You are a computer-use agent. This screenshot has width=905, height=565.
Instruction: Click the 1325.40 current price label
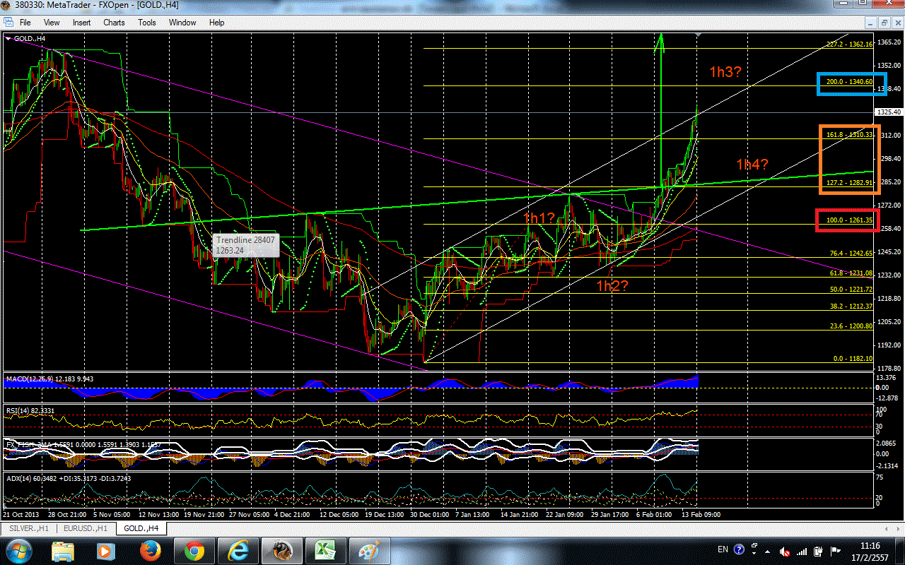(889, 112)
